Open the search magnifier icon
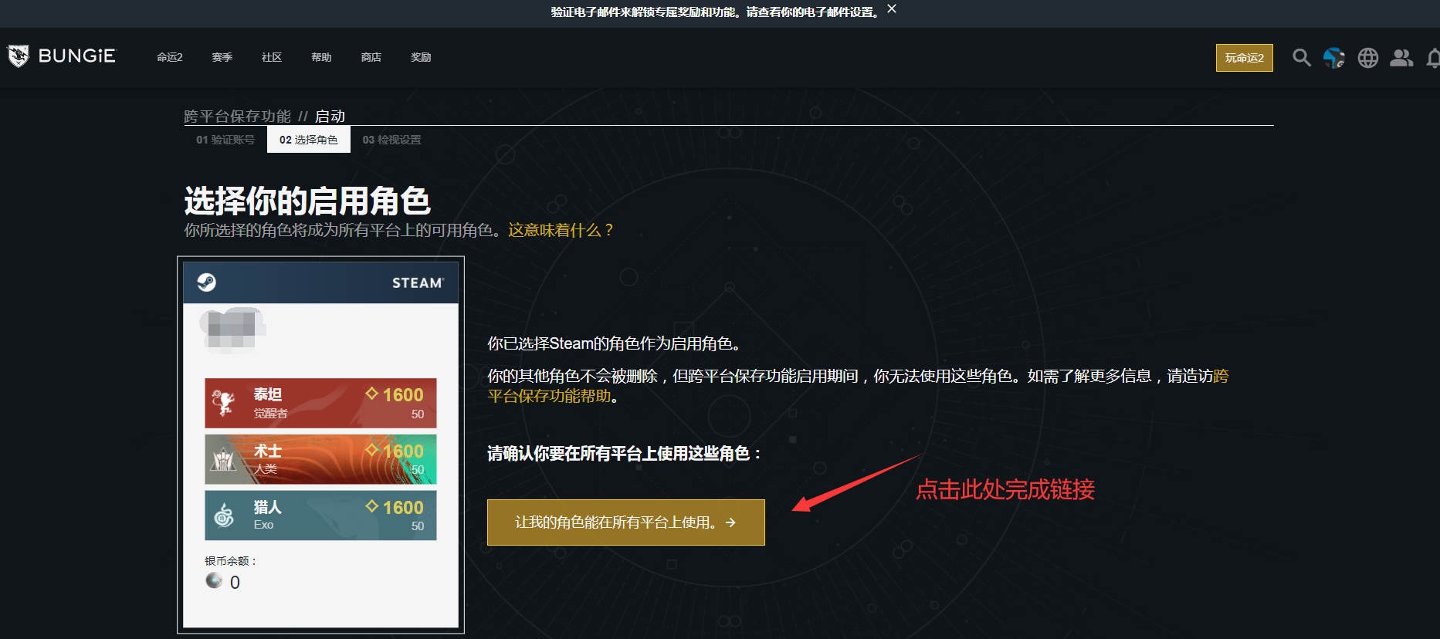Screen dimensions: 1440x639 coord(1302,58)
